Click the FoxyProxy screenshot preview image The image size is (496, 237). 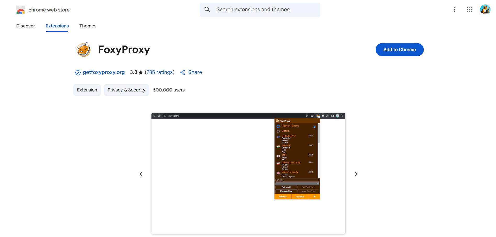(248, 173)
